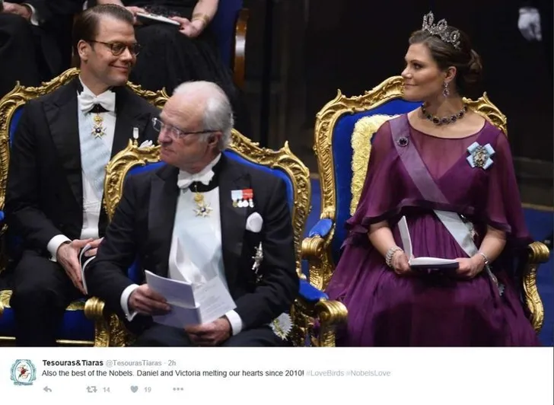Screen dimensions: 554x405
Task: Click the diamond tiara in the photo
Action: pos(441,29)
